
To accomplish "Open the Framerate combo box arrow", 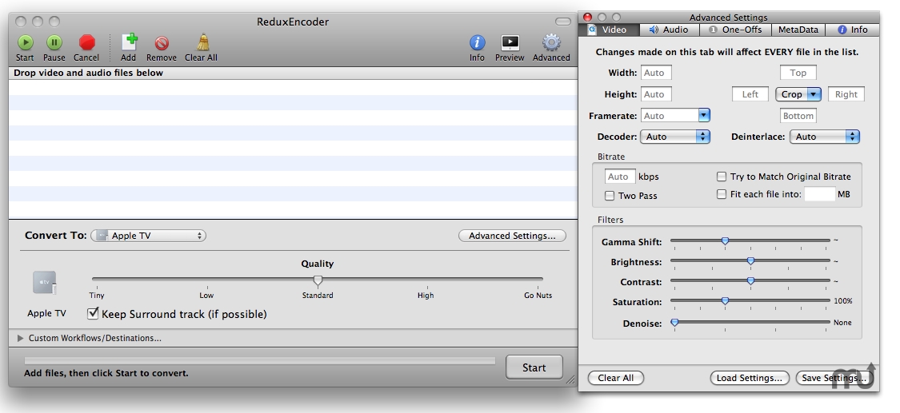I will [x=704, y=115].
